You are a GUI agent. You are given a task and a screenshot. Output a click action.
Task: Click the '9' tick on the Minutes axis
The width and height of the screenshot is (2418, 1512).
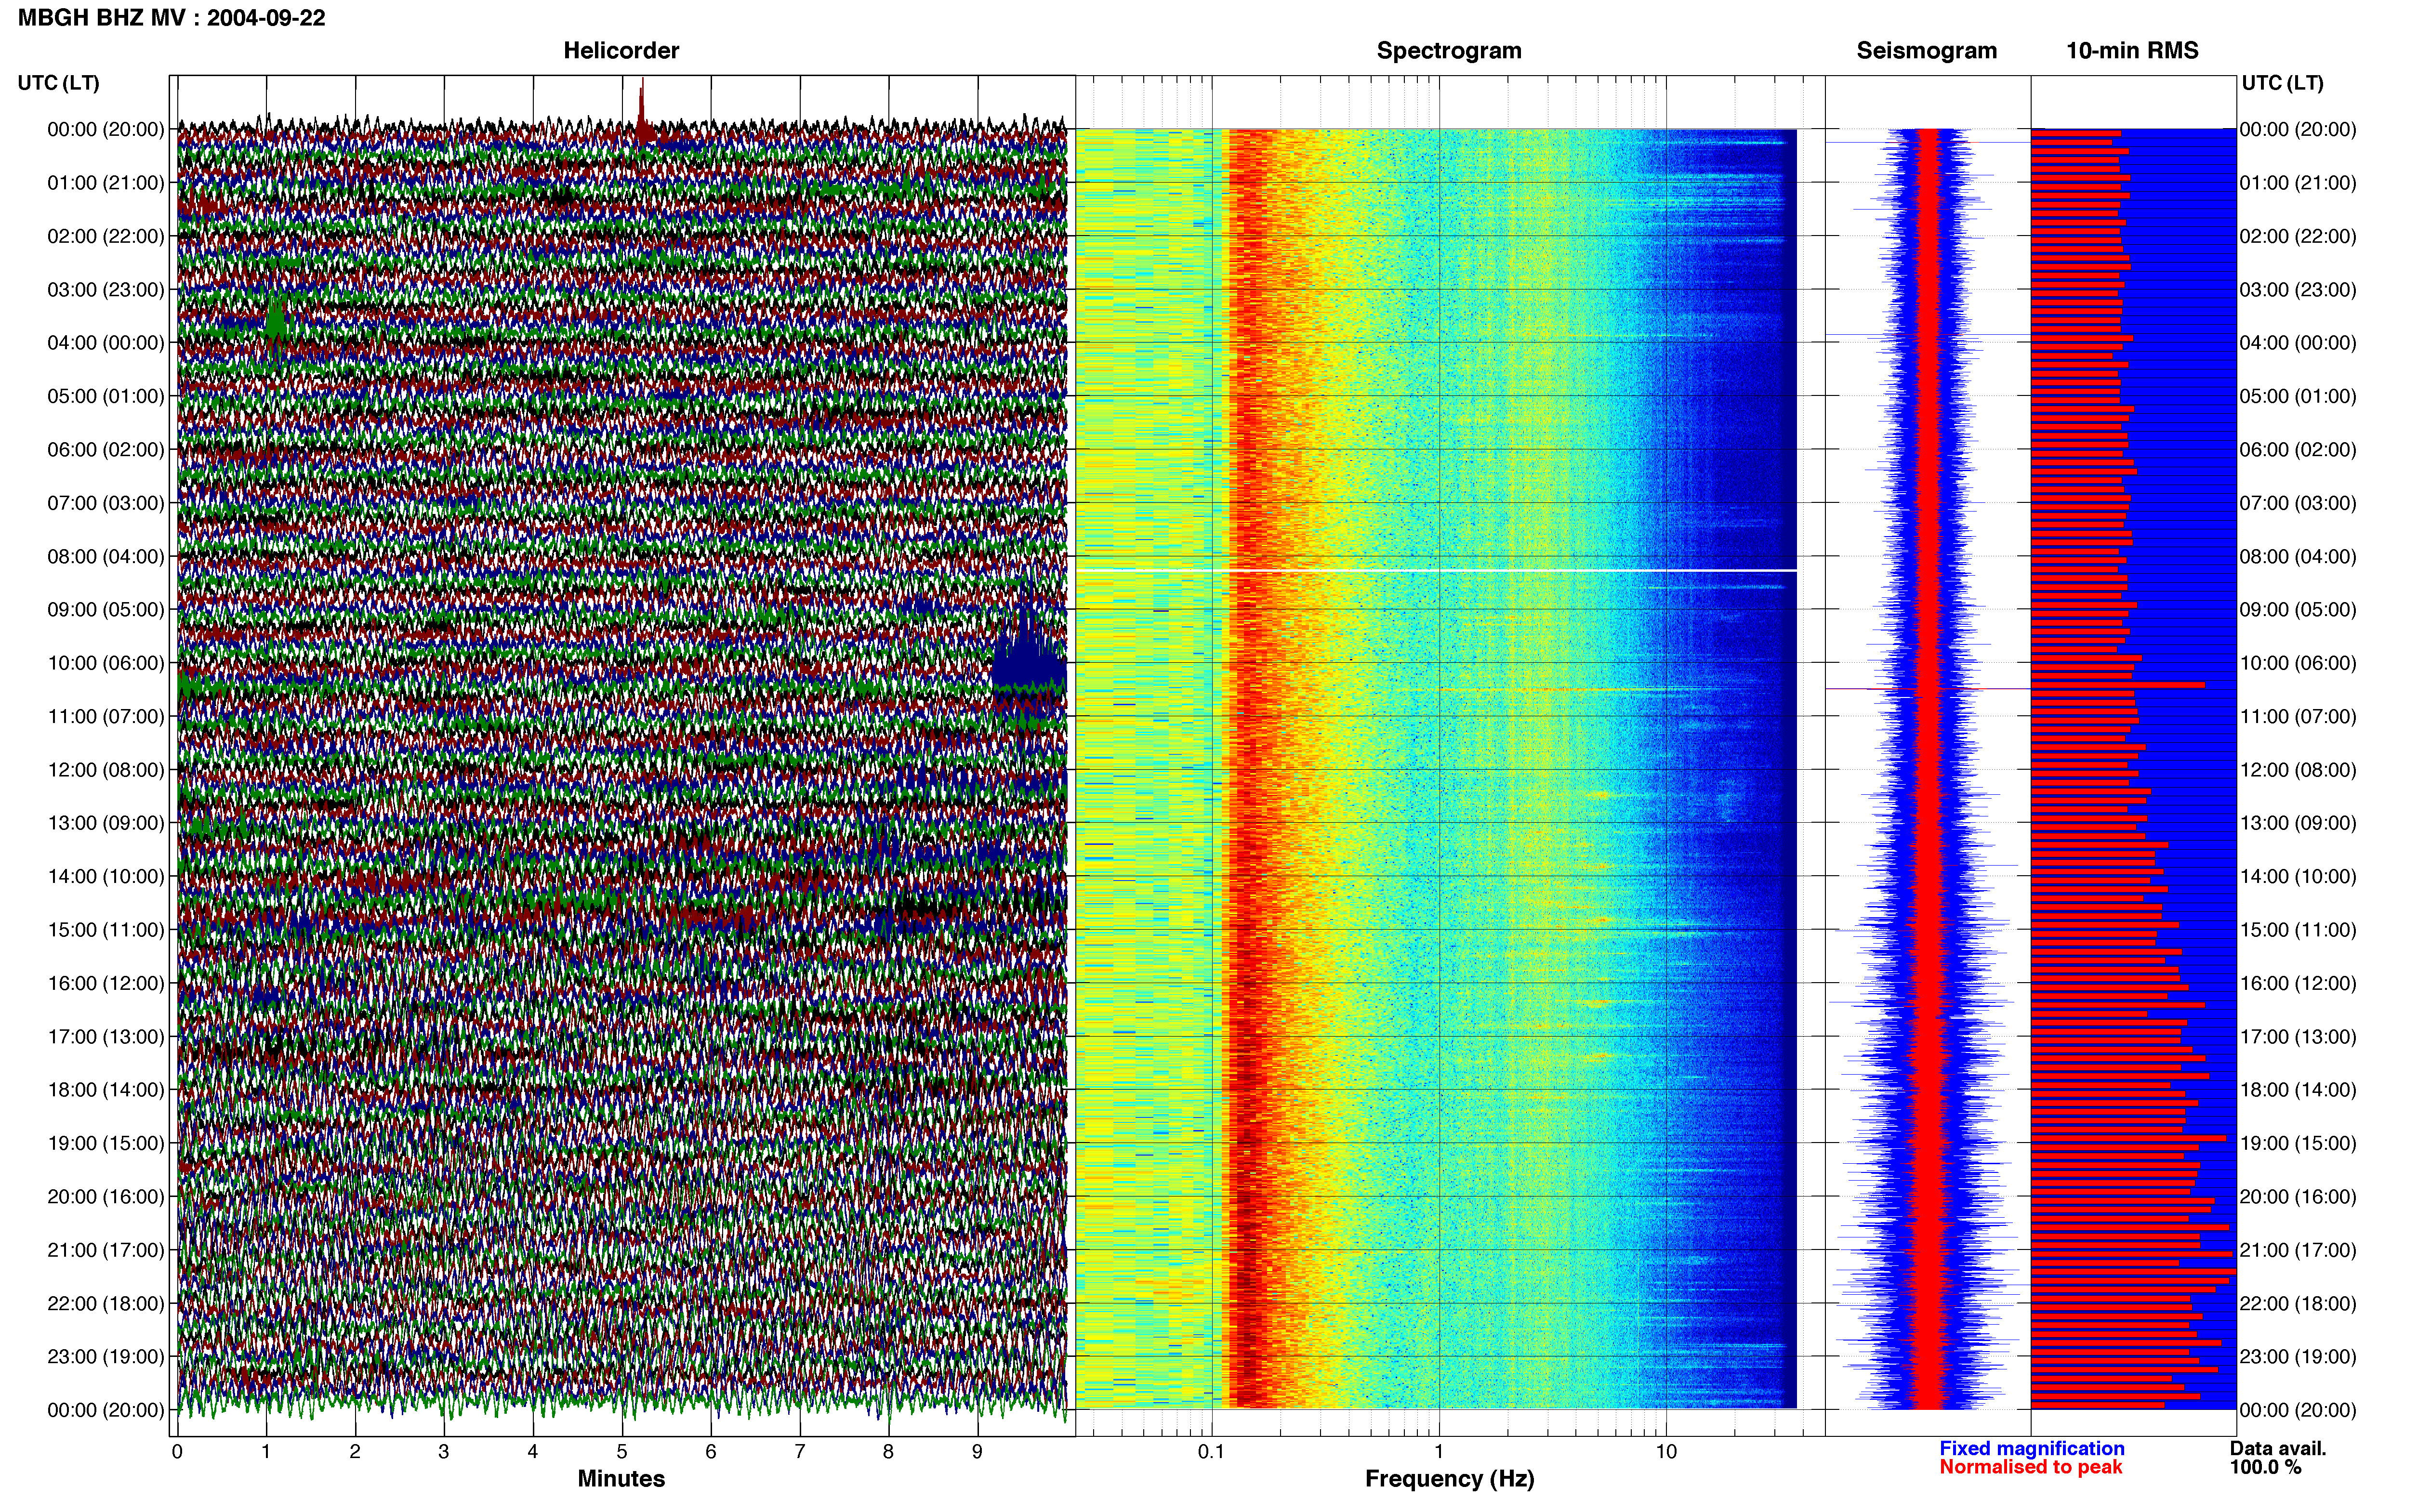click(x=977, y=1452)
